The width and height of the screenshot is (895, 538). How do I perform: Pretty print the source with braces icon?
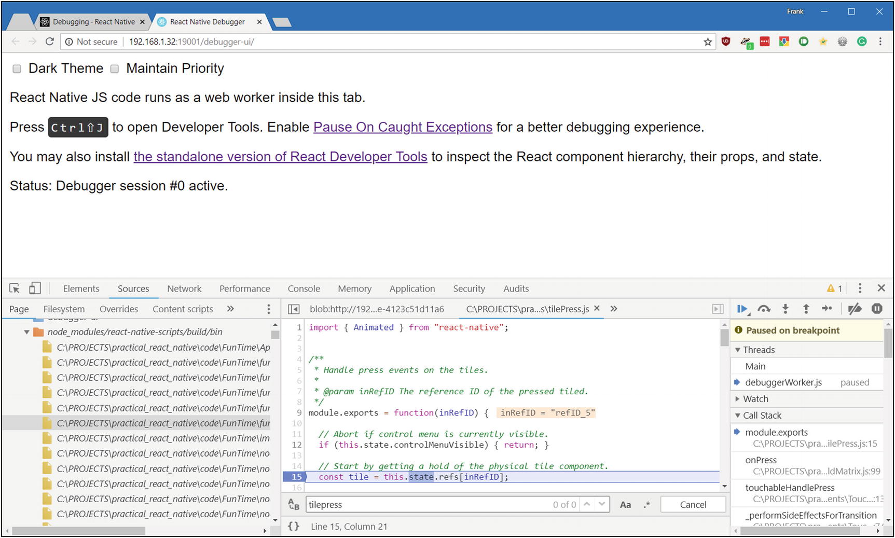point(294,526)
